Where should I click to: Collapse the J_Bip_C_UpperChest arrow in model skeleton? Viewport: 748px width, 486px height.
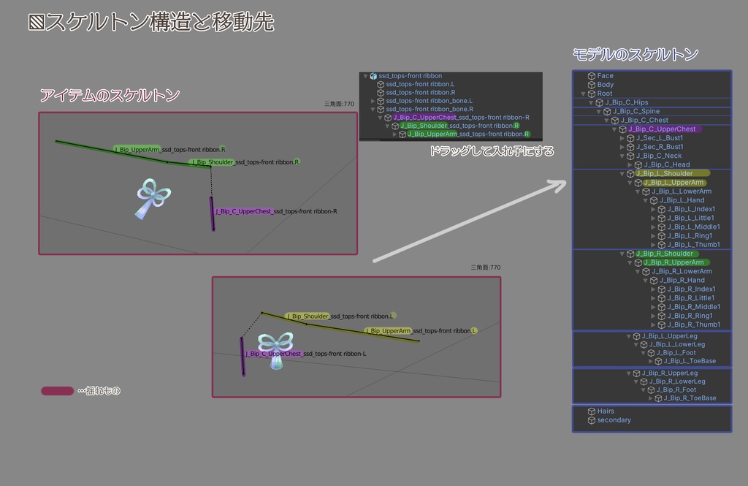point(614,129)
